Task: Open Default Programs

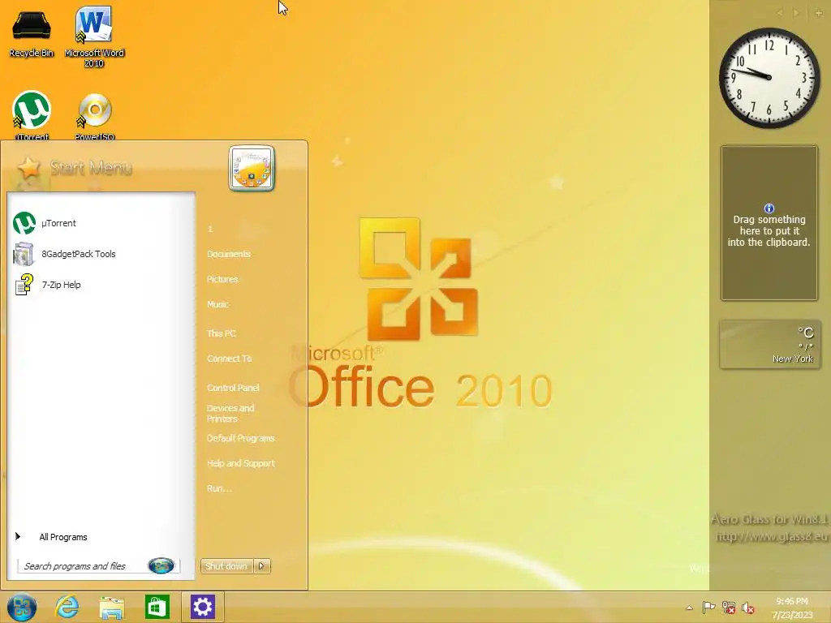Action: (x=240, y=438)
